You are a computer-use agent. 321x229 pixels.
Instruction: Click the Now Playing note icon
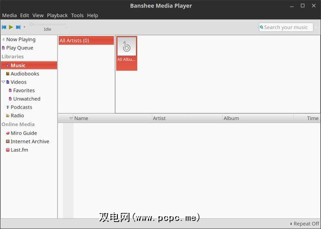tap(4, 39)
